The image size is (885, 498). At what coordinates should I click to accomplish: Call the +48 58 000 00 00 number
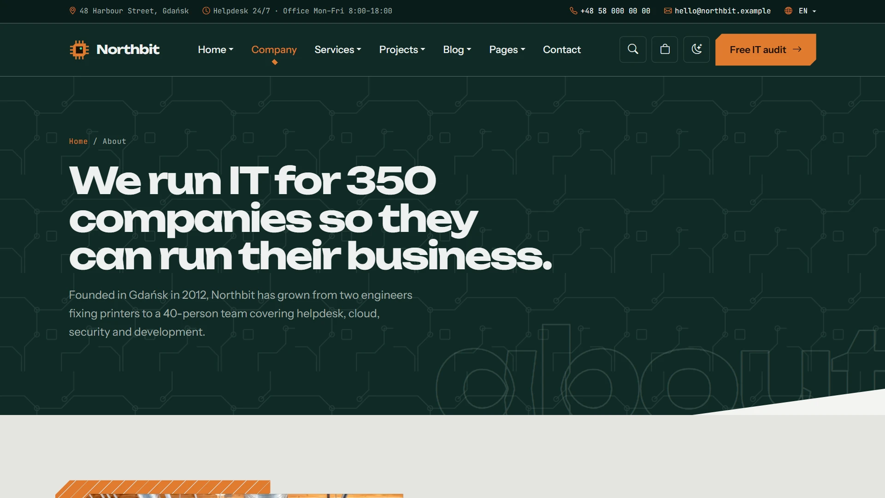(615, 11)
